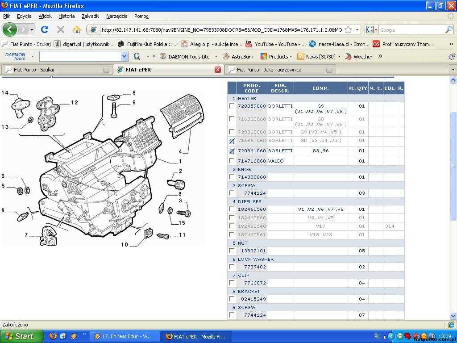The image size is (457, 343).
Task: Tick the checkbox for lock washer 7739402
Action: tap(232, 267)
